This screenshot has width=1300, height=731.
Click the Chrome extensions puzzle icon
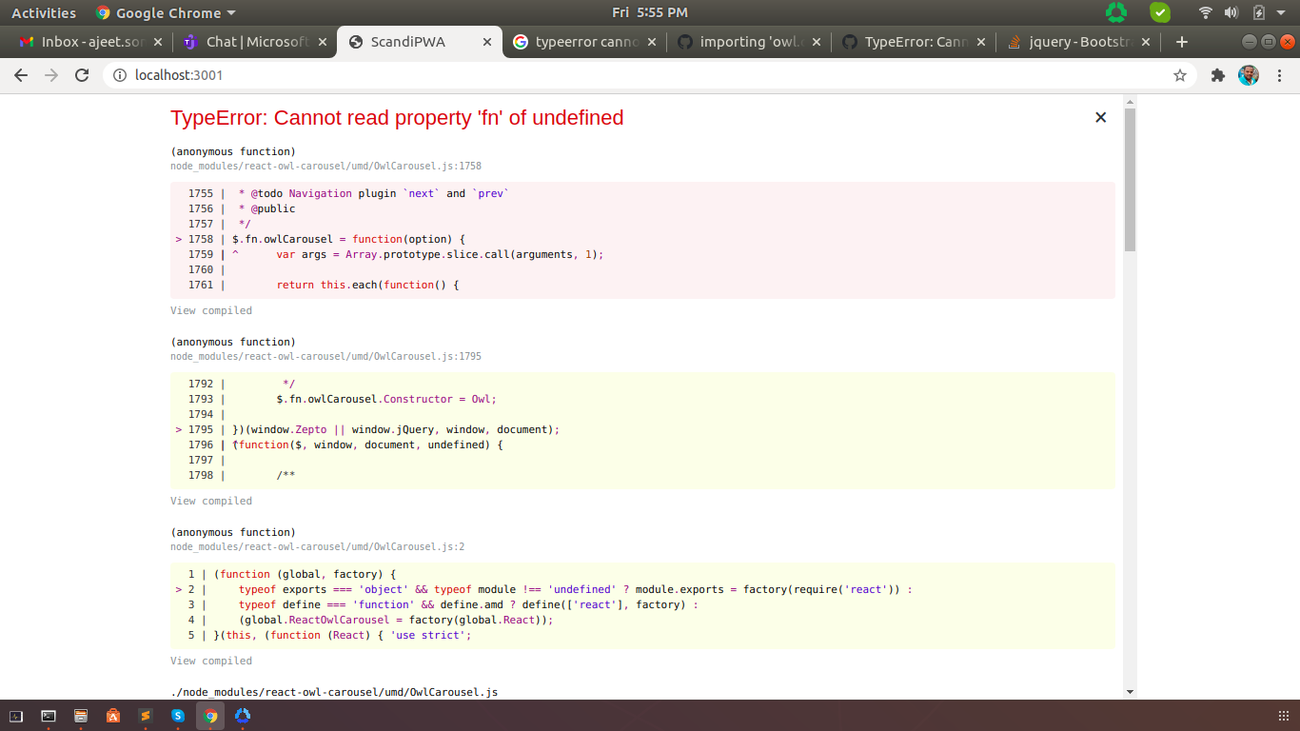tap(1217, 74)
